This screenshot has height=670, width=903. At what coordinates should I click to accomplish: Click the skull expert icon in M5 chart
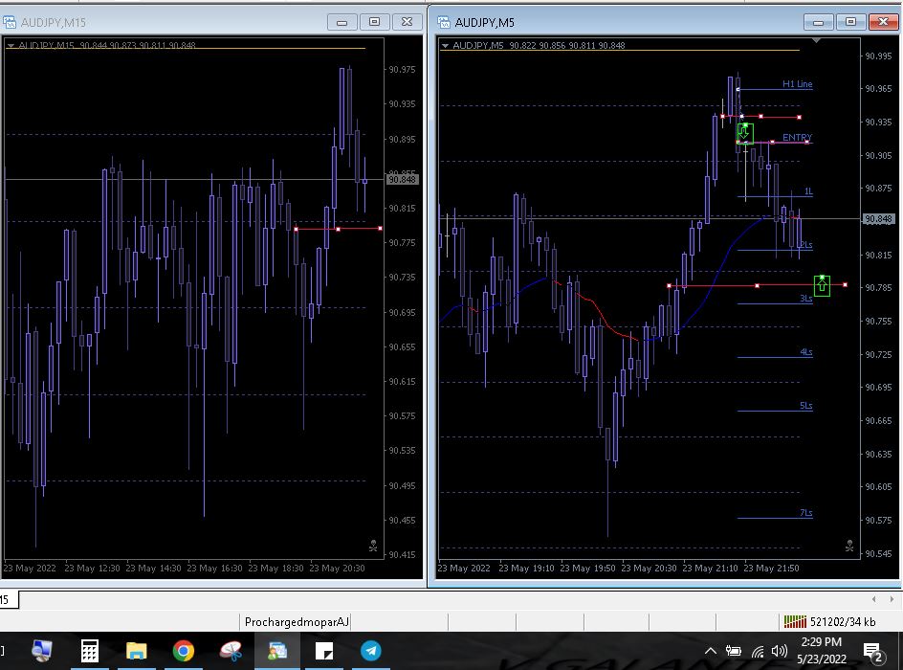pos(849,545)
